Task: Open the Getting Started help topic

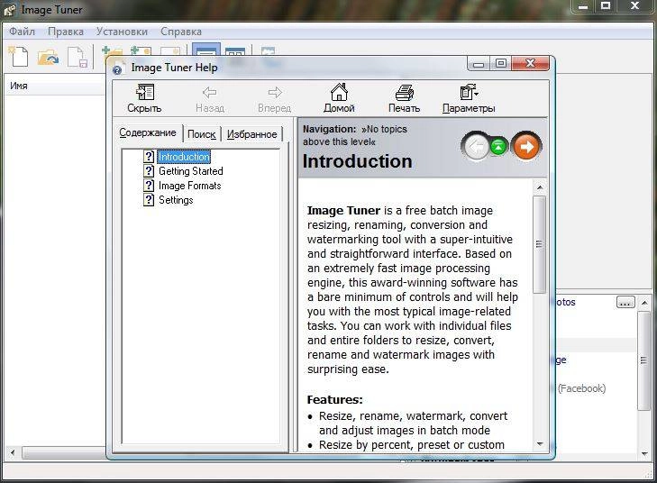Action: coord(191,171)
